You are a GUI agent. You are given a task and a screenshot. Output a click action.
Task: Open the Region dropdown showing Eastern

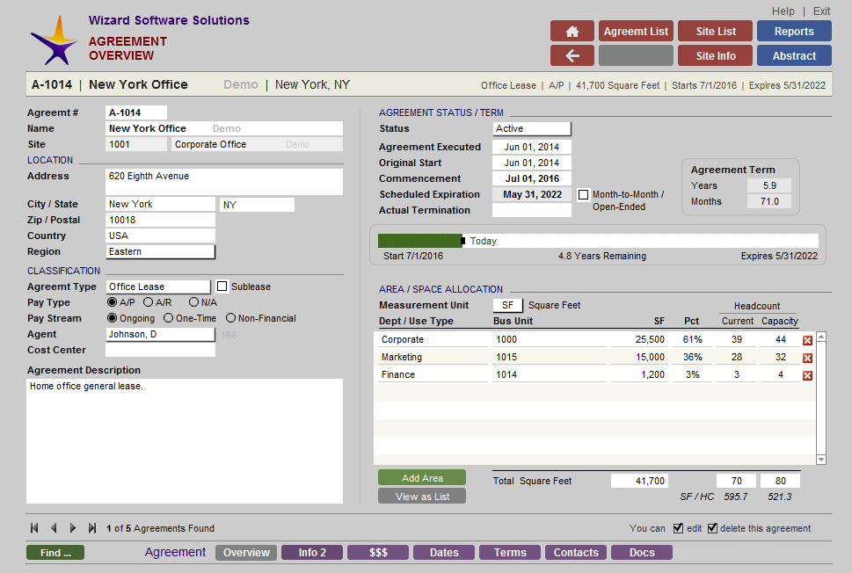coord(160,251)
